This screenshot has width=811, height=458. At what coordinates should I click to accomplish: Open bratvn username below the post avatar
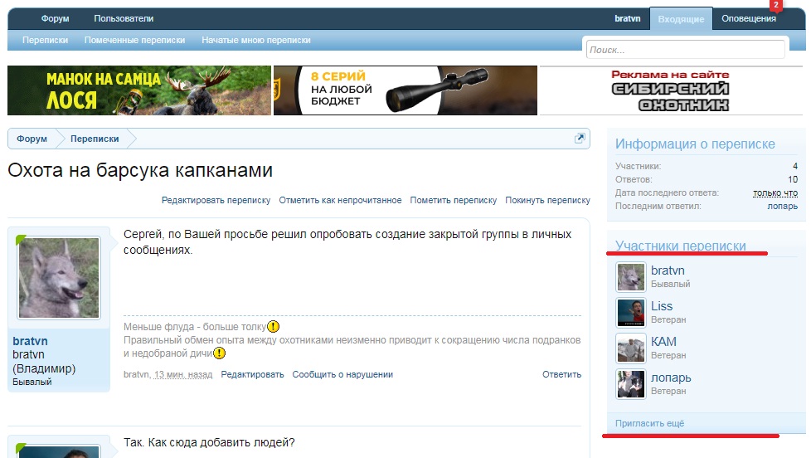30,341
